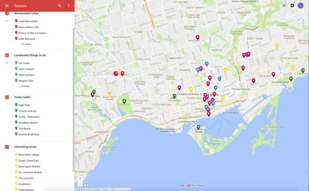Open the Terms link below the map
The image size is (309, 191).
pos(105,189)
